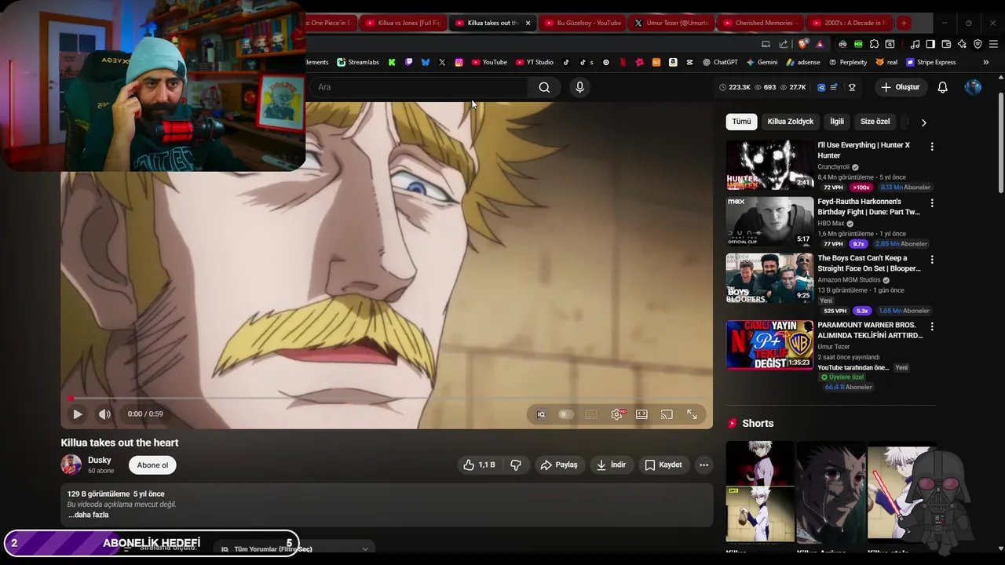Viewport: 1005px width, 565px height.
Task: Open options for The Boys Cast video
Action: click(932, 260)
